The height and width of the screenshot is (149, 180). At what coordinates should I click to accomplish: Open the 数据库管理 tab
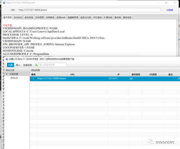point(73,17)
